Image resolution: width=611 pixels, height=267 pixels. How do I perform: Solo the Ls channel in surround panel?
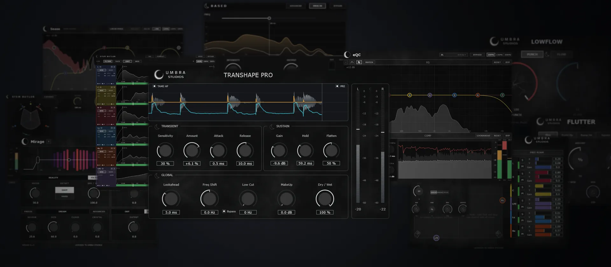pyautogui.click(x=522, y=214)
